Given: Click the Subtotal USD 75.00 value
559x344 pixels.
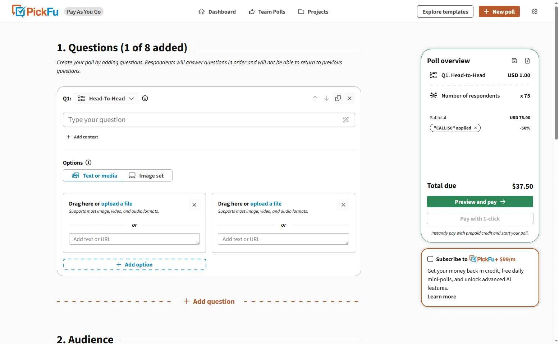Looking at the screenshot, I should [x=520, y=117].
